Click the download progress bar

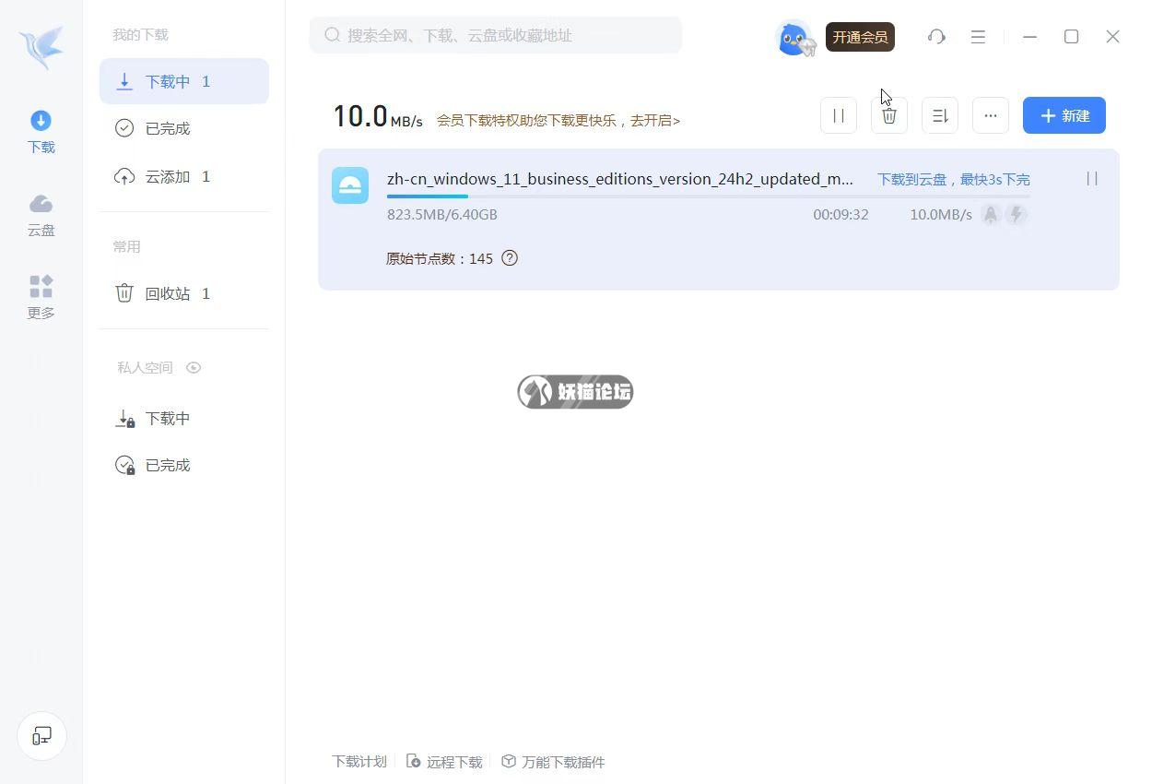708,196
